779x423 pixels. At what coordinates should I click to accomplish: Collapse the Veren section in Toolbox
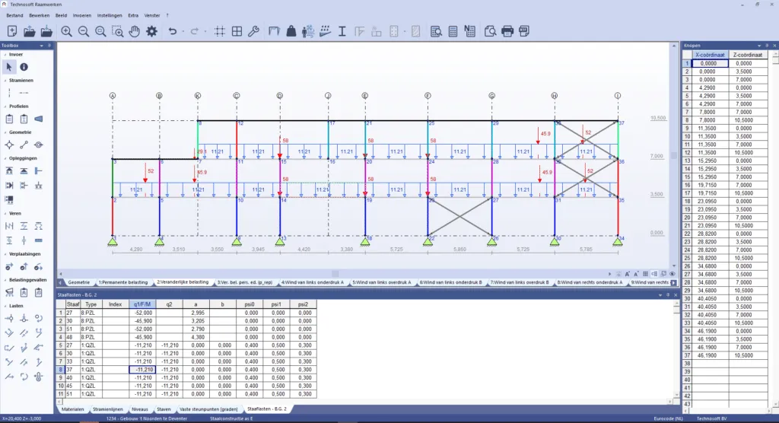point(5,213)
